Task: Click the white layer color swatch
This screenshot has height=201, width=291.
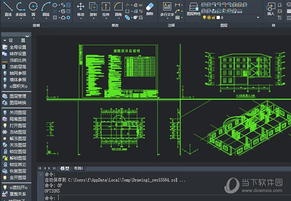Action: coord(218,17)
